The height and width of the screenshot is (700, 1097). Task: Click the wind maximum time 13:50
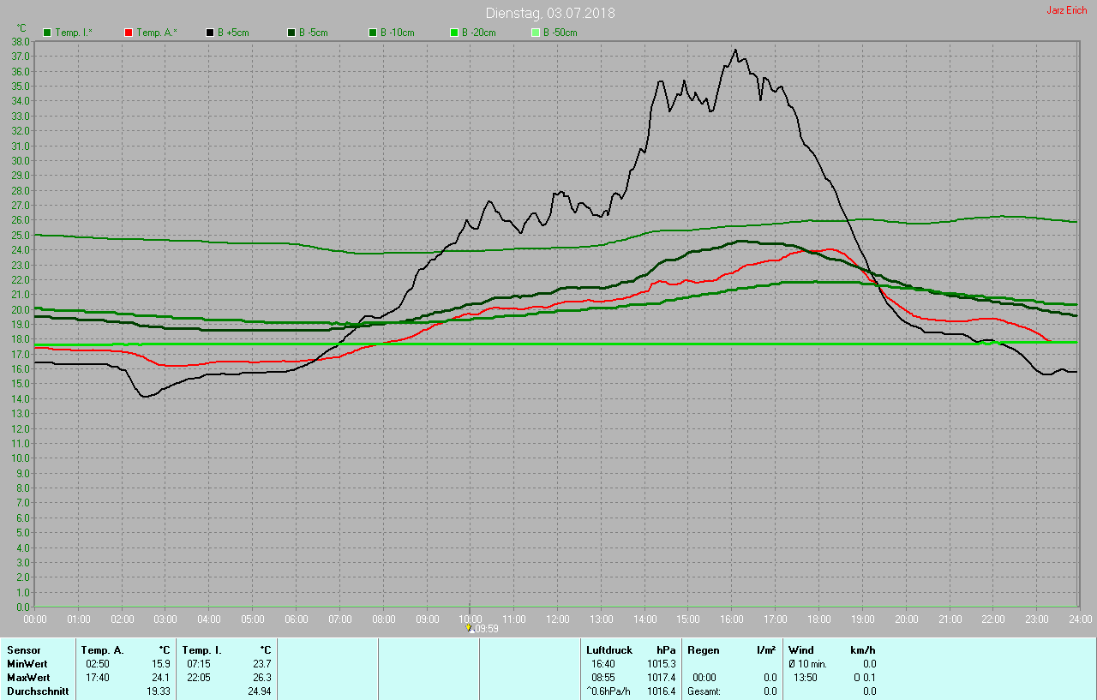806,678
